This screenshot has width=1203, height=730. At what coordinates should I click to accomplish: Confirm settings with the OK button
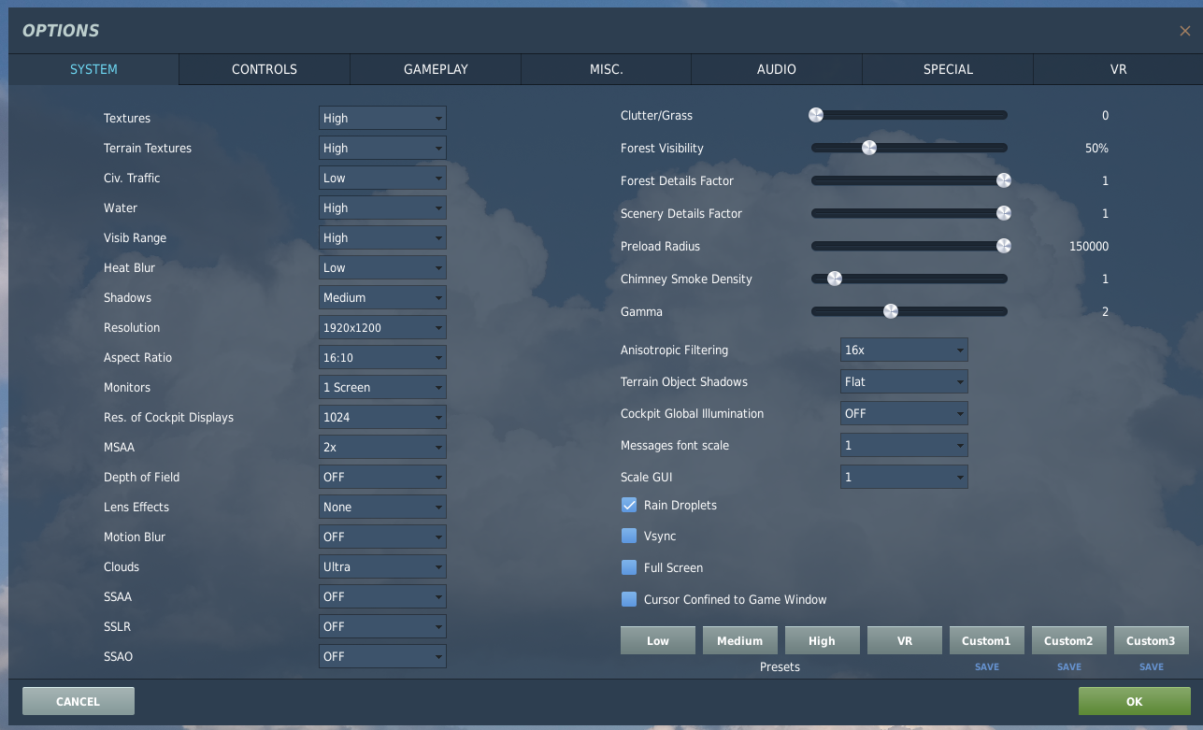click(1134, 701)
